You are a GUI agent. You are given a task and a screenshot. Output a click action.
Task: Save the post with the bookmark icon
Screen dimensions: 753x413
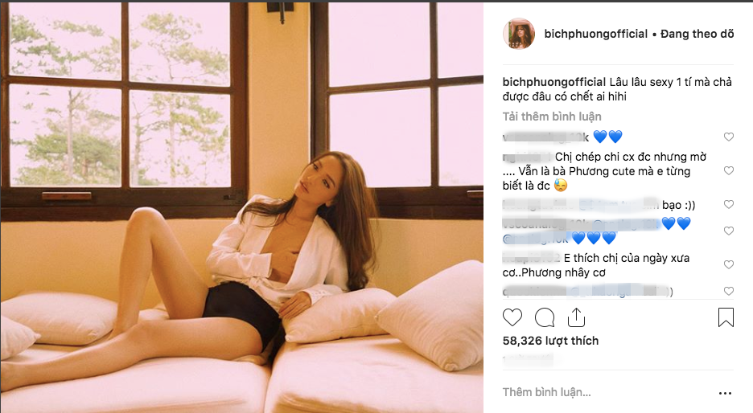[726, 317]
